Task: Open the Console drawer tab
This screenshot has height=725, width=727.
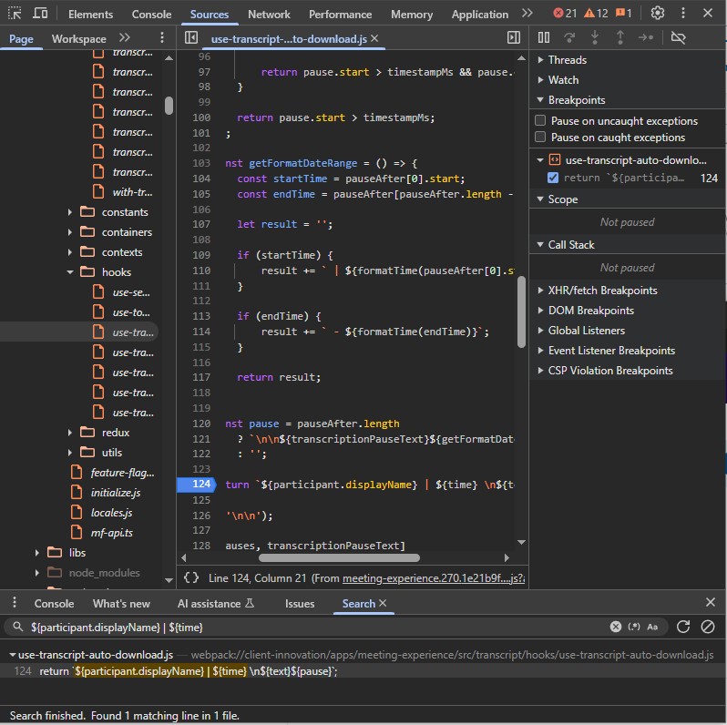Action: 54,603
